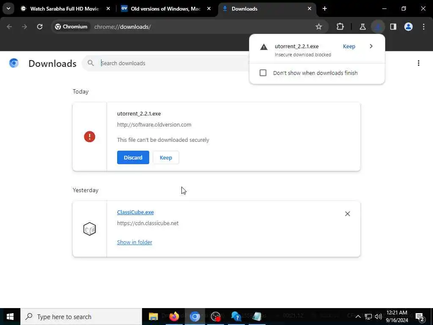Click the ClassiCube file icon

click(x=90, y=229)
